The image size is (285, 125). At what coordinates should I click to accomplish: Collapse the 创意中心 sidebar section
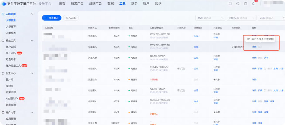coord(32,73)
